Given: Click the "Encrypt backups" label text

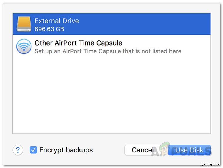Looking at the screenshot, I should click(x=66, y=150).
